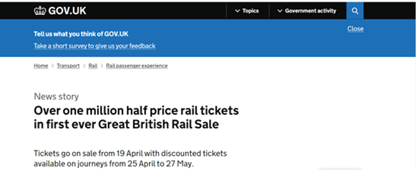Open search with the magnifying glass icon

point(355,11)
